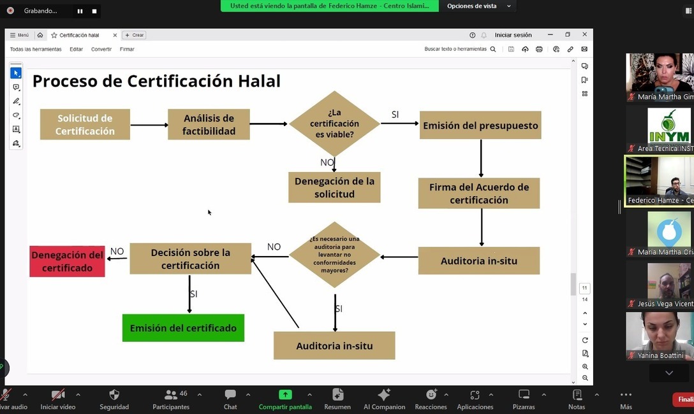The height and width of the screenshot is (414, 694).
Task: Click the Iniciar sesión button
Action: coord(513,35)
